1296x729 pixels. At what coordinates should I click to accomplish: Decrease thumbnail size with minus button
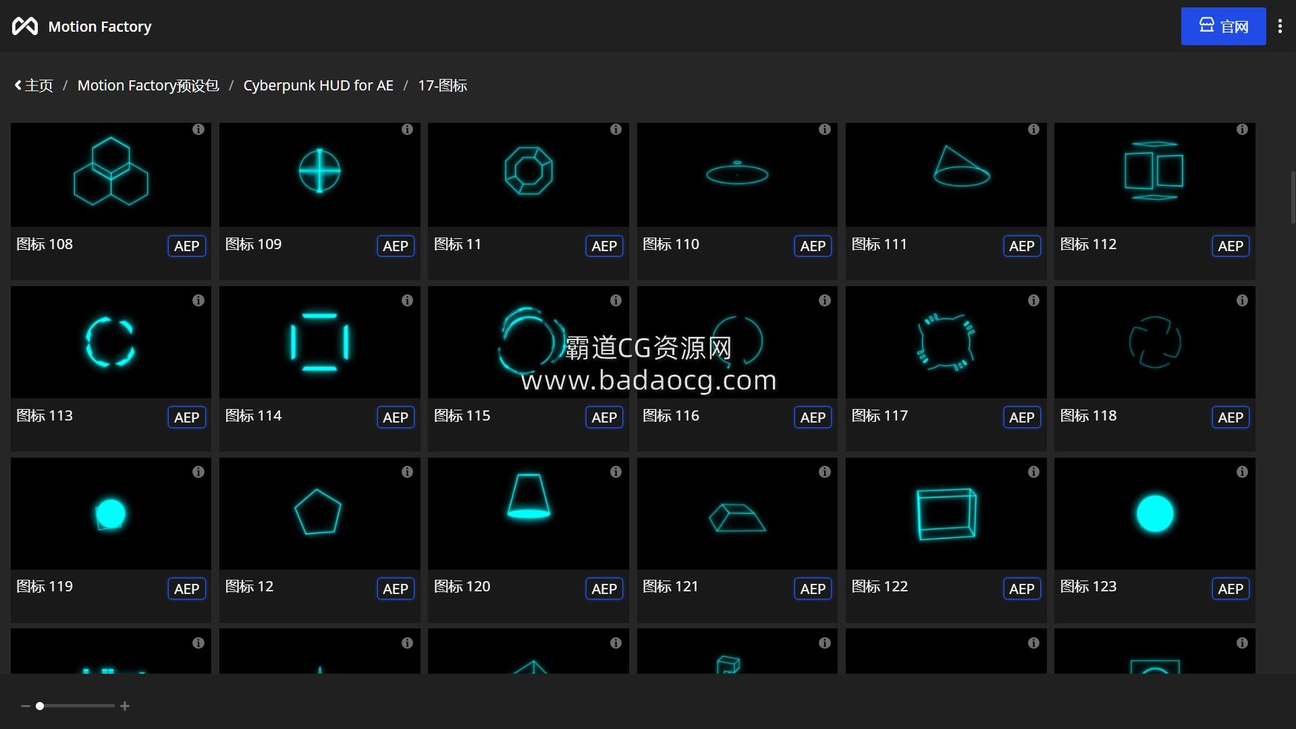[26, 706]
